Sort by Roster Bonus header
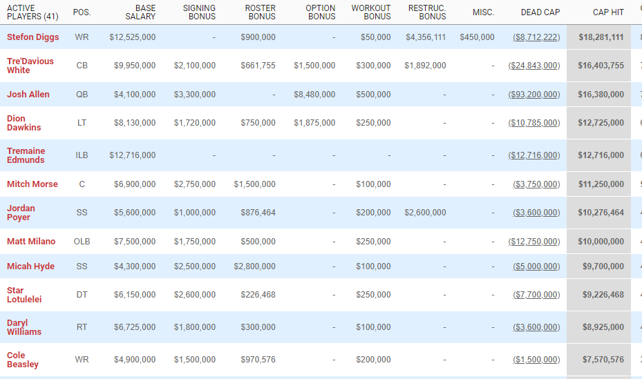The width and height of the screenshot is (642, 379). tap(260, 12)
